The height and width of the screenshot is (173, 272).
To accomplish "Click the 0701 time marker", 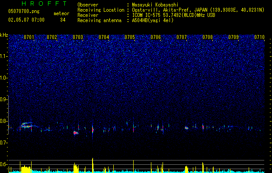I will point(29,37).
